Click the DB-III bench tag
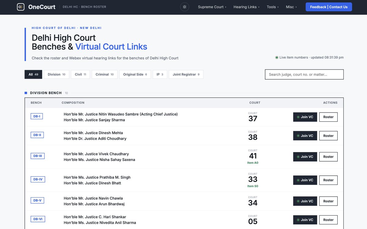The height and width of the screenshot is (229, 367). 38,156
